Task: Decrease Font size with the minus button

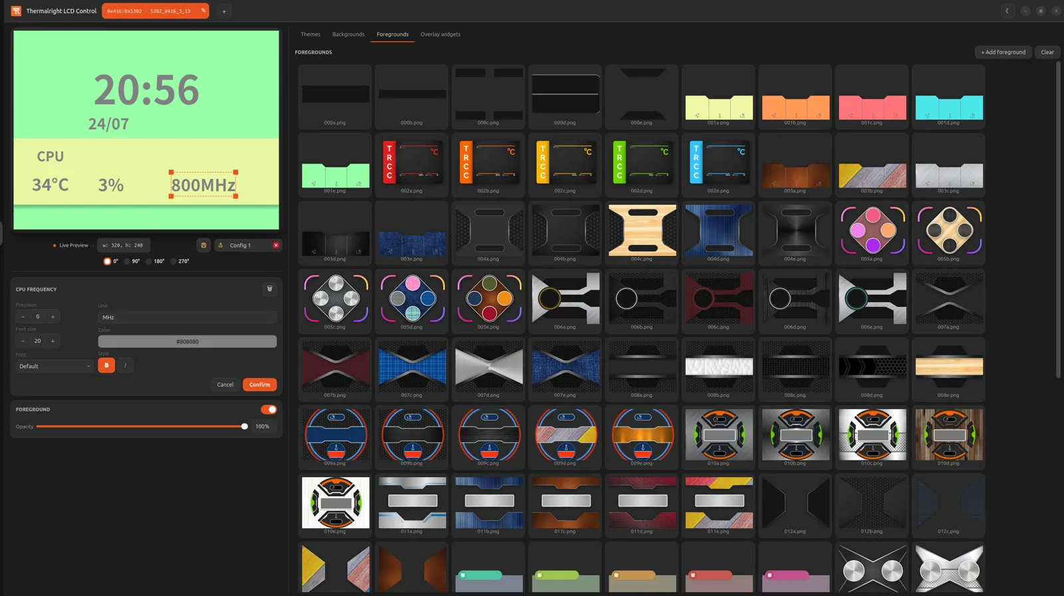Action: 23,341
